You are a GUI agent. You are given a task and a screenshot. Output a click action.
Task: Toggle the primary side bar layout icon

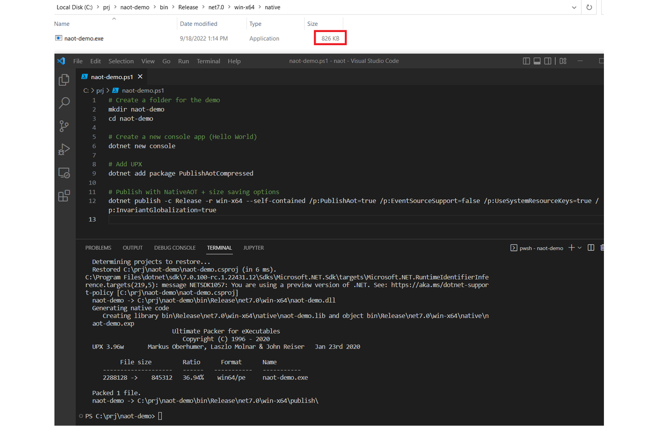[527, 61]
